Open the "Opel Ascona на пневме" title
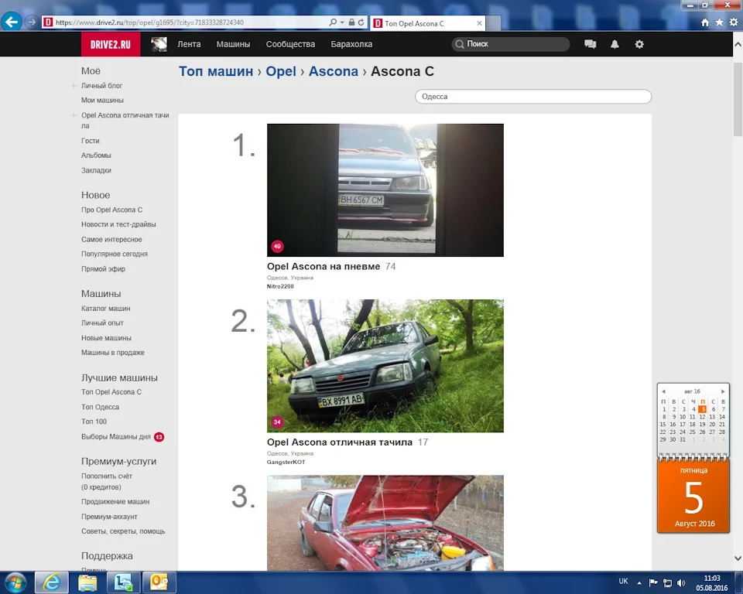The height and width of the screenshot is (594, 743). (324, 267)
